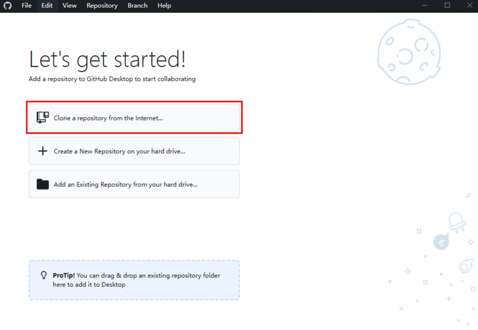This screenshot has width=478, height=330.
Task: Click the "Add a repository to GitHub Desktop" subtitle
Action: [112, 79]
